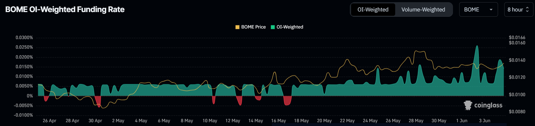This screenshot has height=126, width=535.
Task: Click the 0.0250% funding rate axis label
Action: (24, 47)
